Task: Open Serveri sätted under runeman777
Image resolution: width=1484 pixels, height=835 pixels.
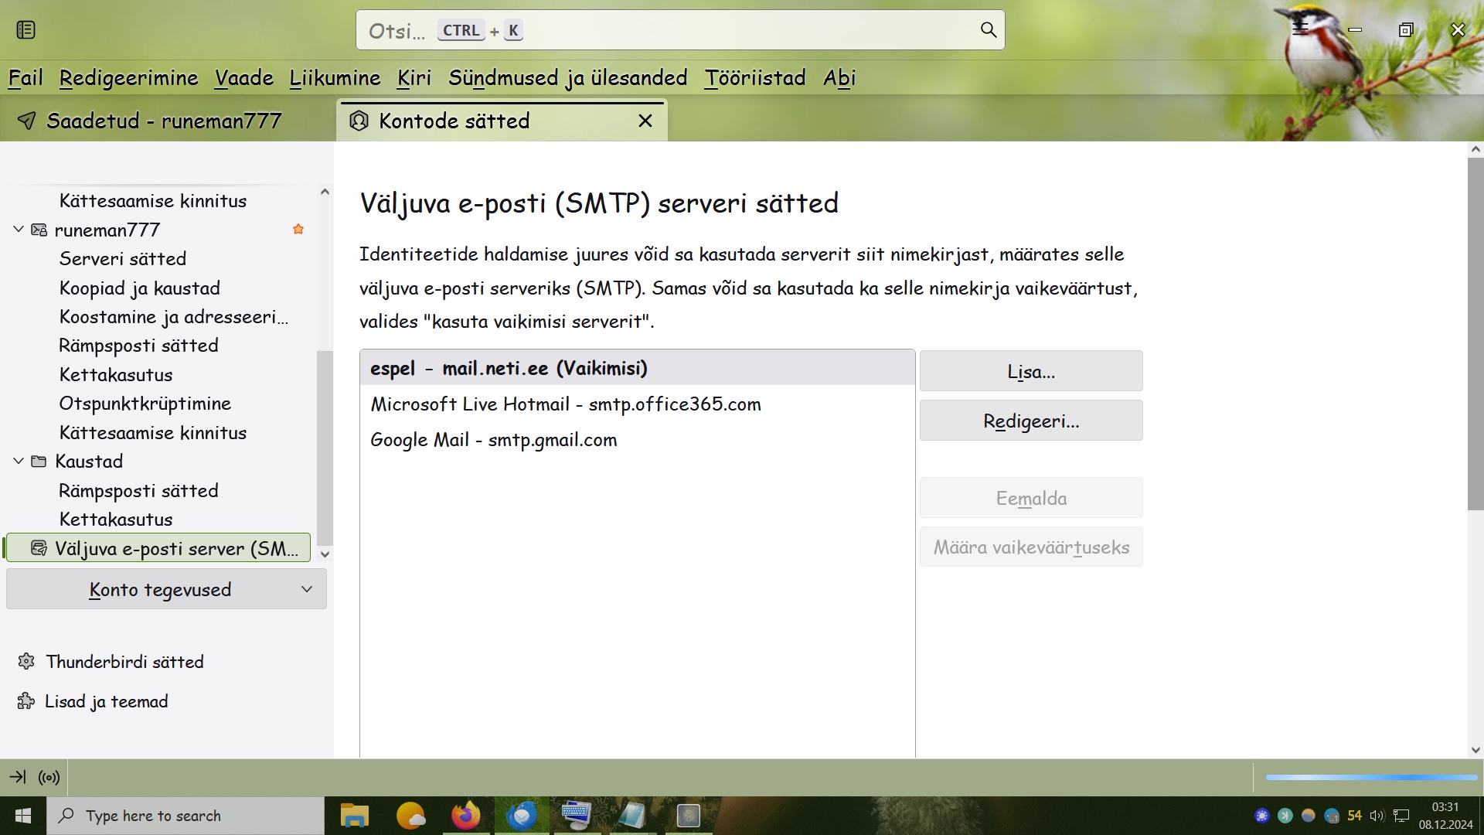Action: [123, 258]
